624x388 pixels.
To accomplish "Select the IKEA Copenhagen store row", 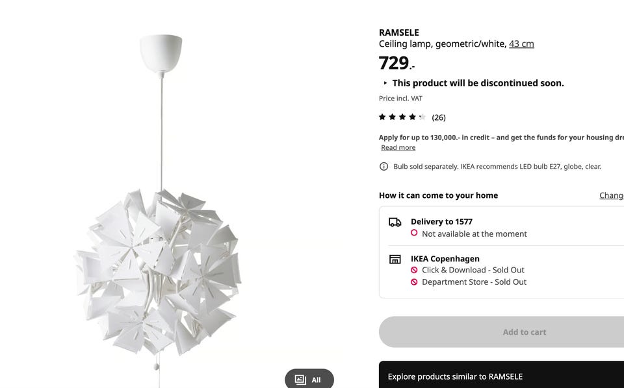I will coord(445,258).
